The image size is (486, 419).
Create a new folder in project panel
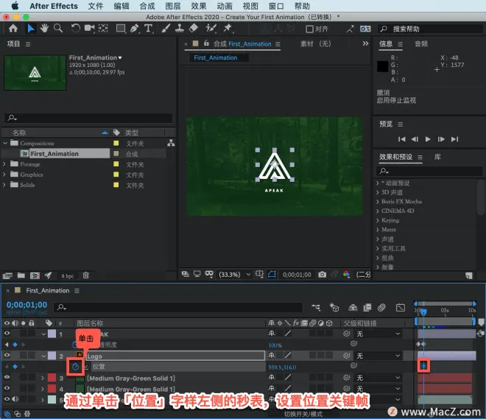(x=21, y=275)
